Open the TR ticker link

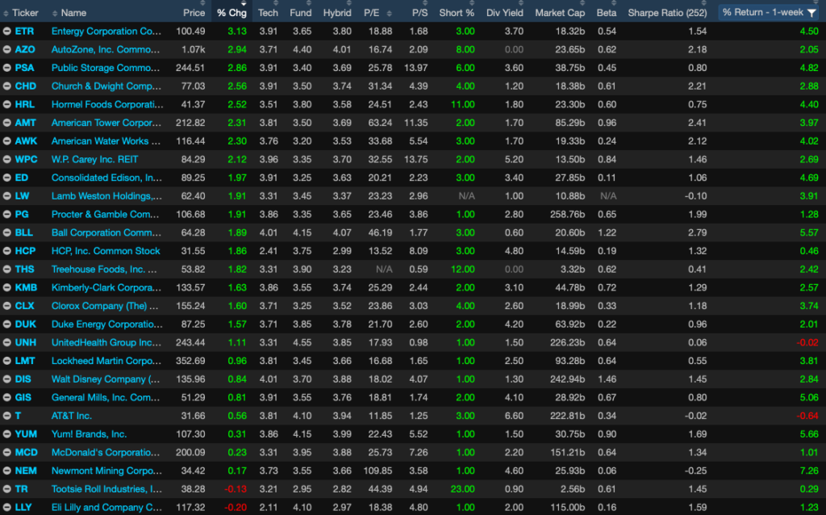coord(21,488)
